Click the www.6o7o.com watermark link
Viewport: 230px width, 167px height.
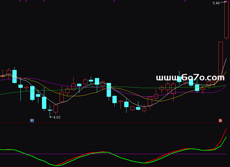[x=190, y=77]
